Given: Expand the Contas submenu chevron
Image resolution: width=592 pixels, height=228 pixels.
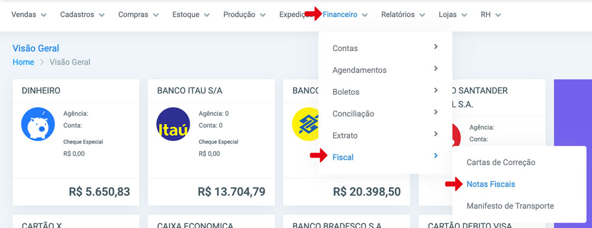Looking at the screenshot, I should pos(436,47).
